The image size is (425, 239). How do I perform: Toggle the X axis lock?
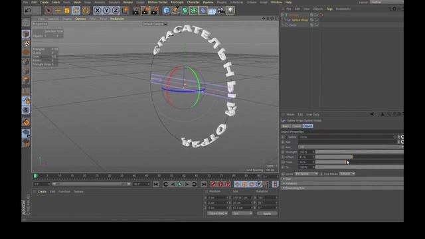(98, 11)
